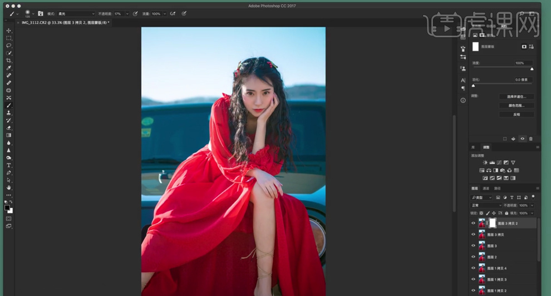Toggle pressure control for brush size
This screenshot has width=551, height=296.
(184, 14)
